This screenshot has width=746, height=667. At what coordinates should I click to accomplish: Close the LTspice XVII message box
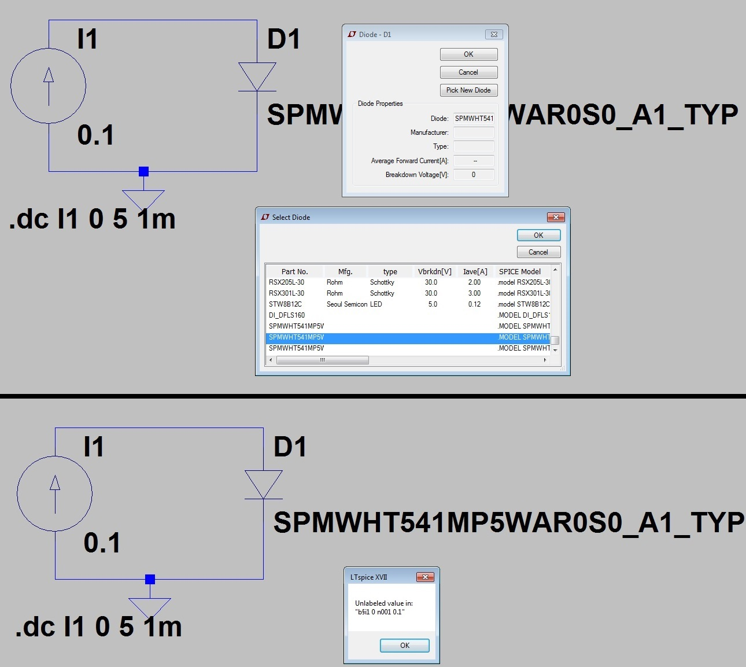pyautogui.click(x=425, y=577)
